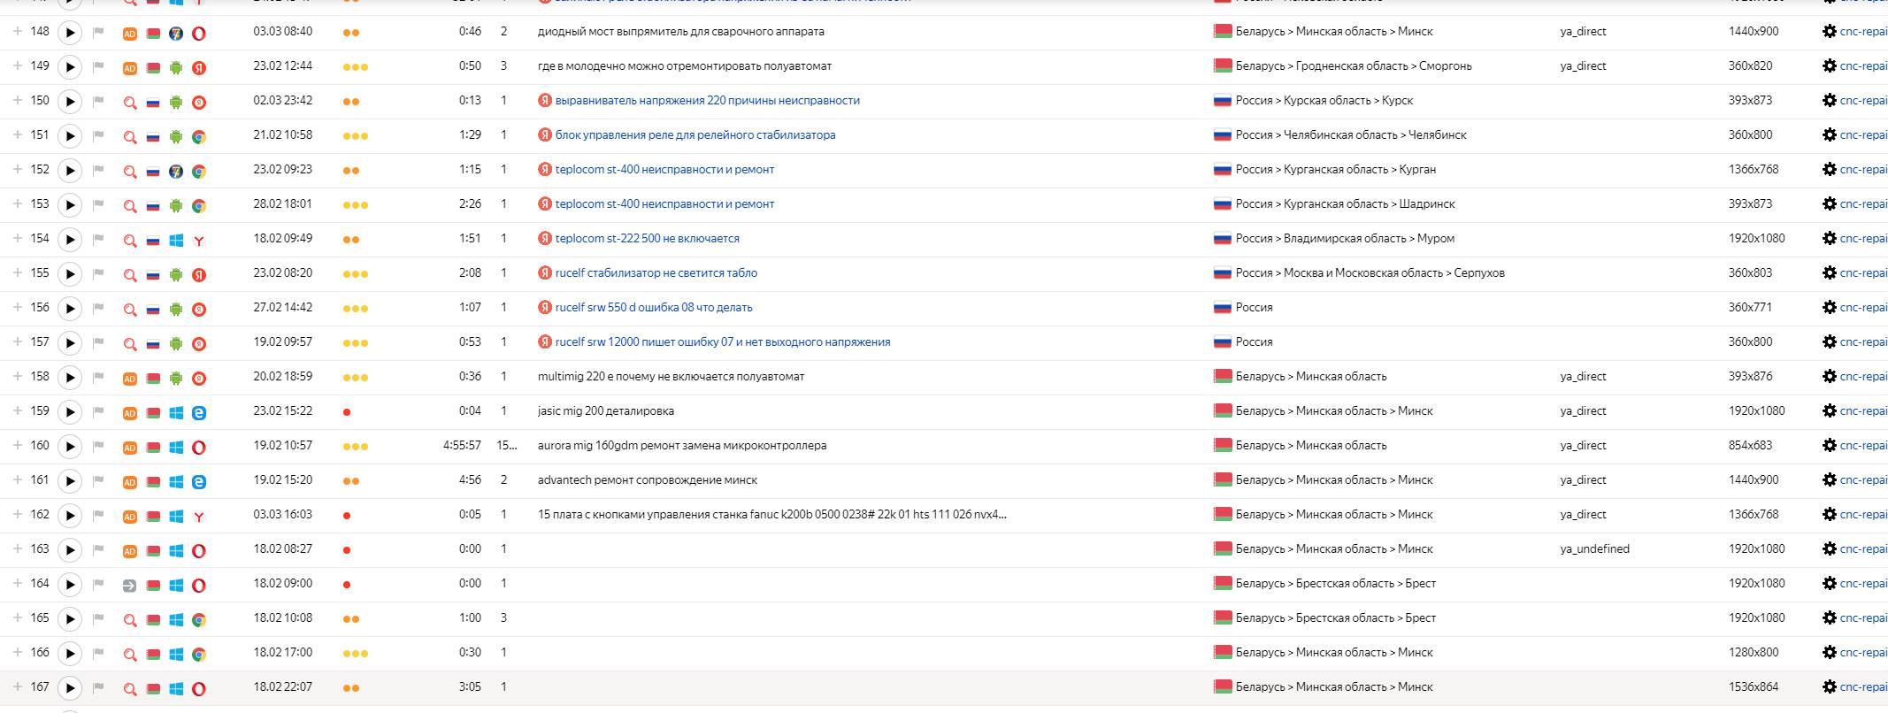This screenshot has height=713, width=1888.
Task: Expand visit 156 using the plus sign
Action: coord(17,307)
